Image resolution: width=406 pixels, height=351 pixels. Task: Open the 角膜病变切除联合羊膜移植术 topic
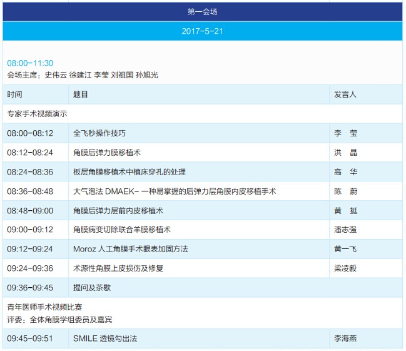tap(122, 230)
